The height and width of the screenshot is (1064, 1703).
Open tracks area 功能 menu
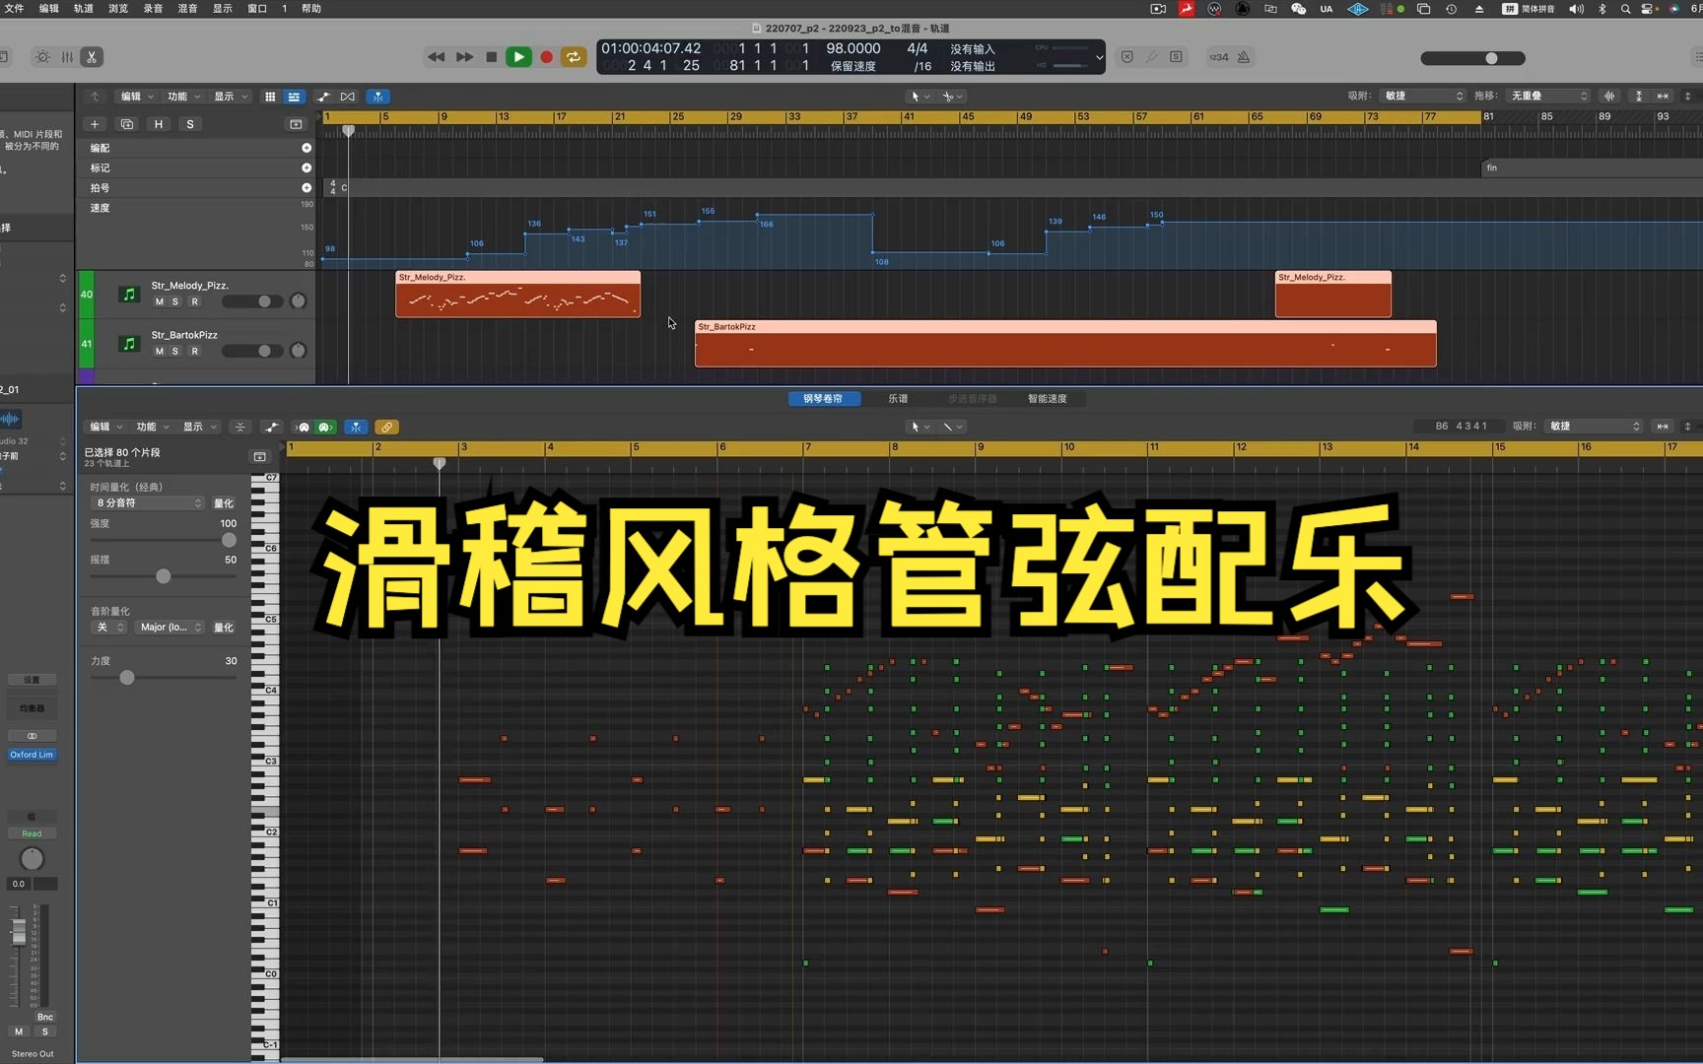click(182, 97)
